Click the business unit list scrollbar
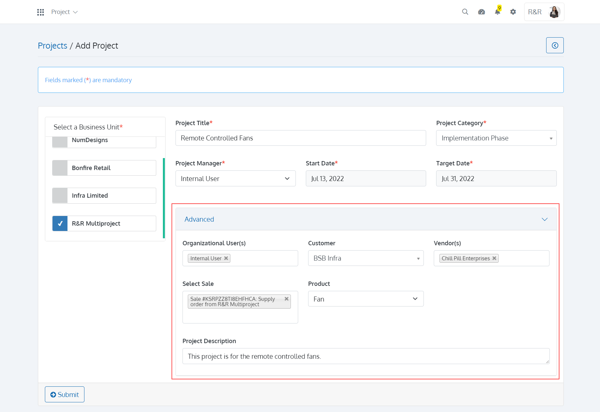The image size is (600, 412). click(x=164, y=198)
